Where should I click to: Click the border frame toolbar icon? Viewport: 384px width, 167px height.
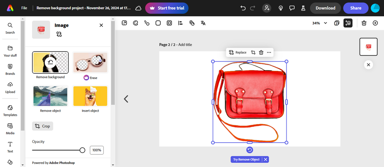(x=169, y=23)
